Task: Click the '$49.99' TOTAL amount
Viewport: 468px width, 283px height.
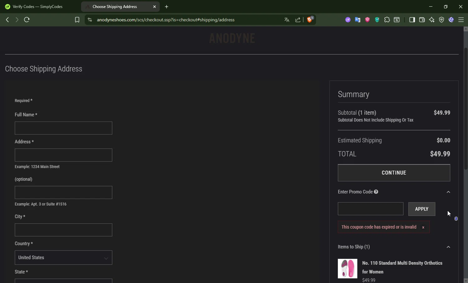Action: pos(440,154)
